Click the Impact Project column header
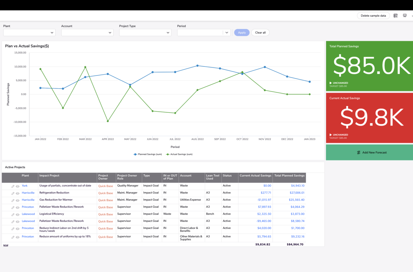 49,176
